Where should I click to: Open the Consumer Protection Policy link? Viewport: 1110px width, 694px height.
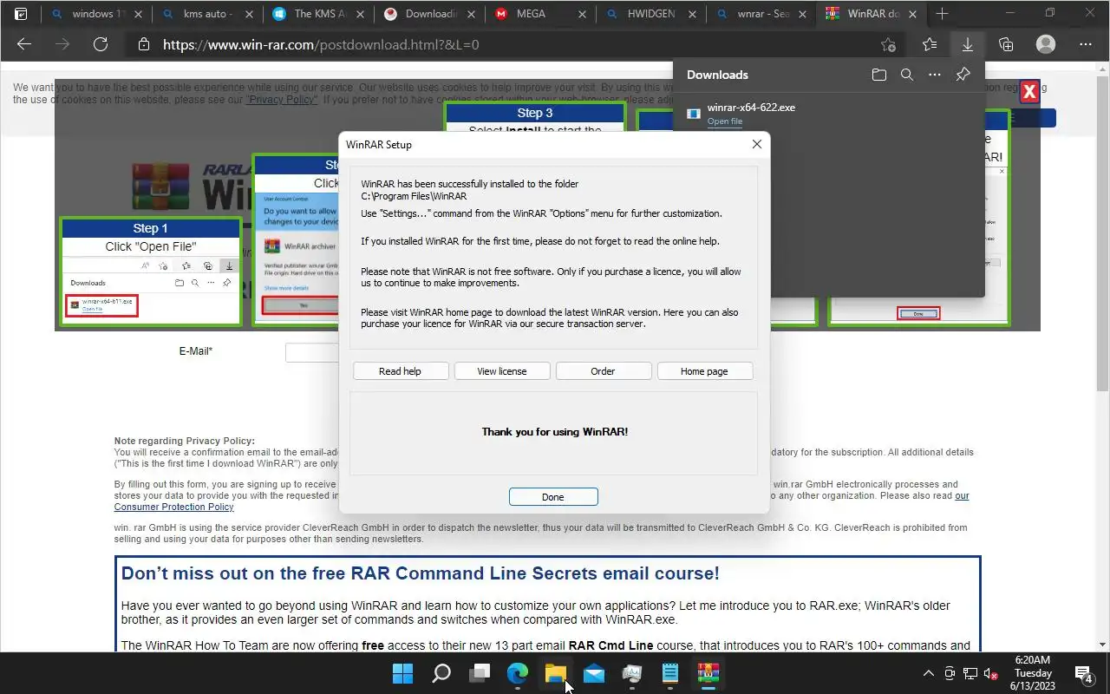click(173, 507)
